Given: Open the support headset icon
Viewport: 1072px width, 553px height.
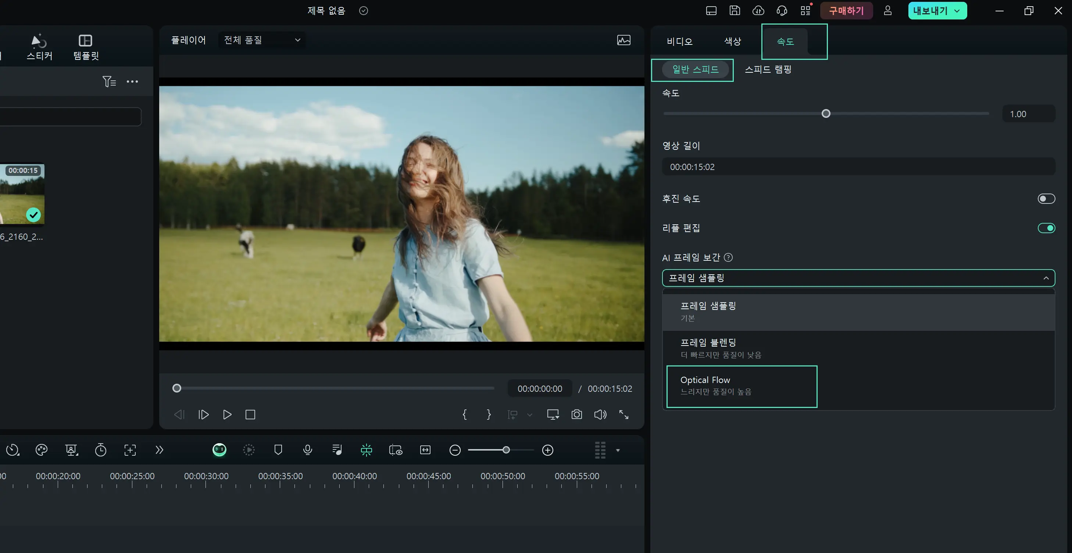Looking at the screenshot, I should click(782, 11).
